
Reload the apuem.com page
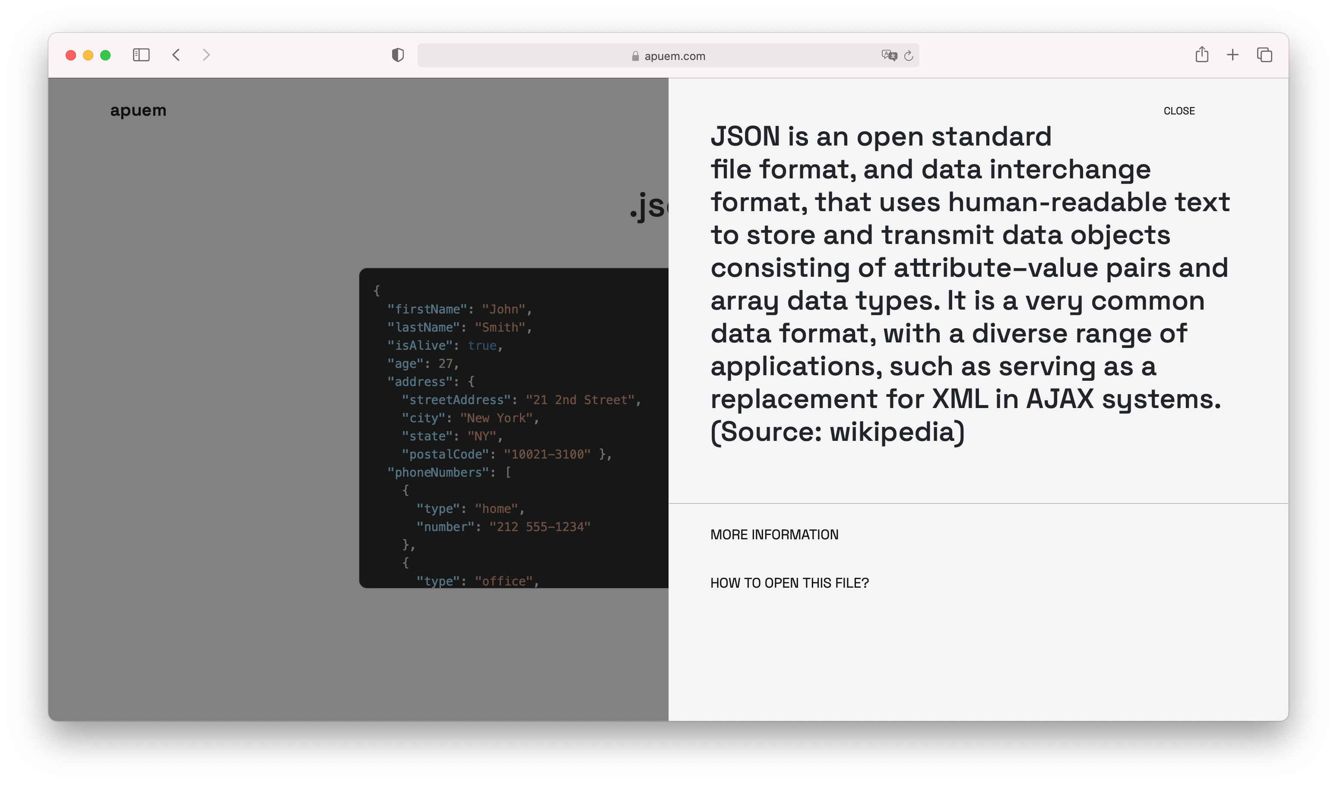pos(908,56)
